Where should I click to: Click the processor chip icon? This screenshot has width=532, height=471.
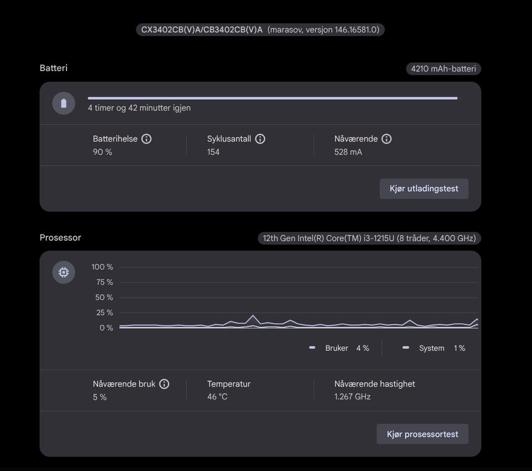(64, 273)
